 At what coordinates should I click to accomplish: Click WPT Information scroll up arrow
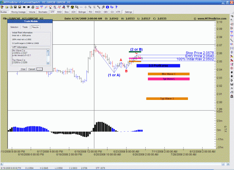pos(48,51)
